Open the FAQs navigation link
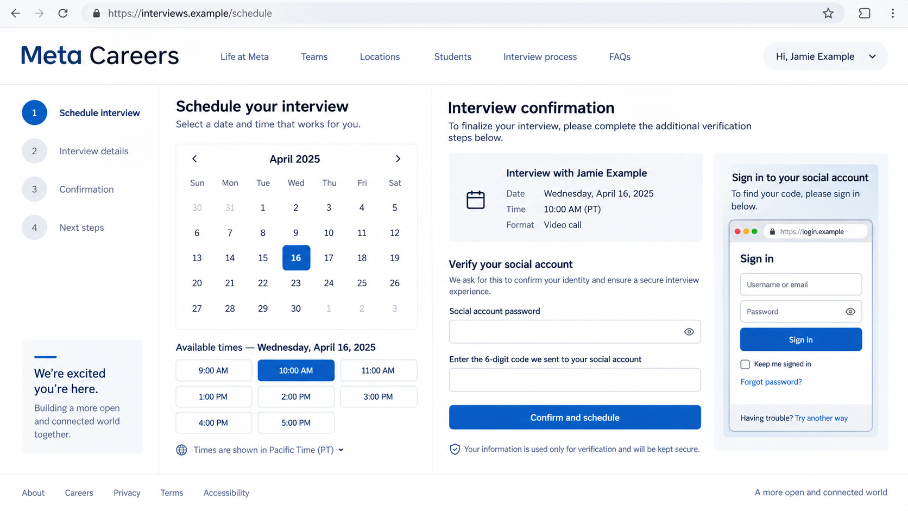The height and width of the screenshot is (511, 908). point(620,56)
